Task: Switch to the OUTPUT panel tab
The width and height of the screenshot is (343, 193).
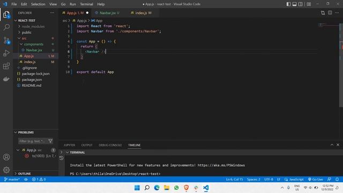Action: click(87, 145)
